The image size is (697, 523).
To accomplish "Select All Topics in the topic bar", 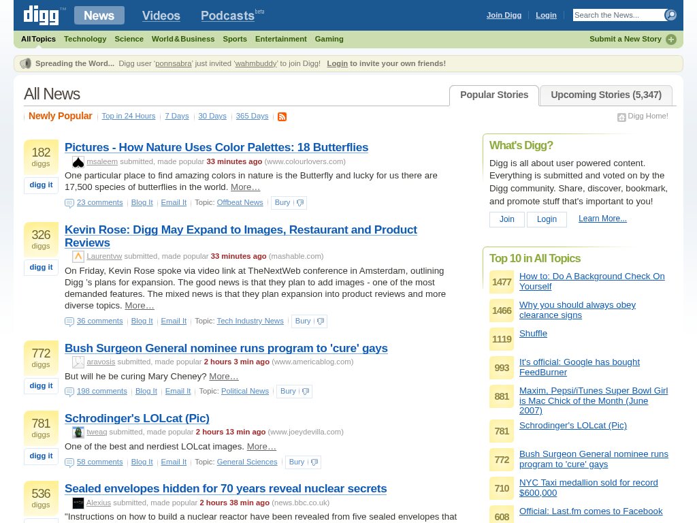I will point(38,39).
